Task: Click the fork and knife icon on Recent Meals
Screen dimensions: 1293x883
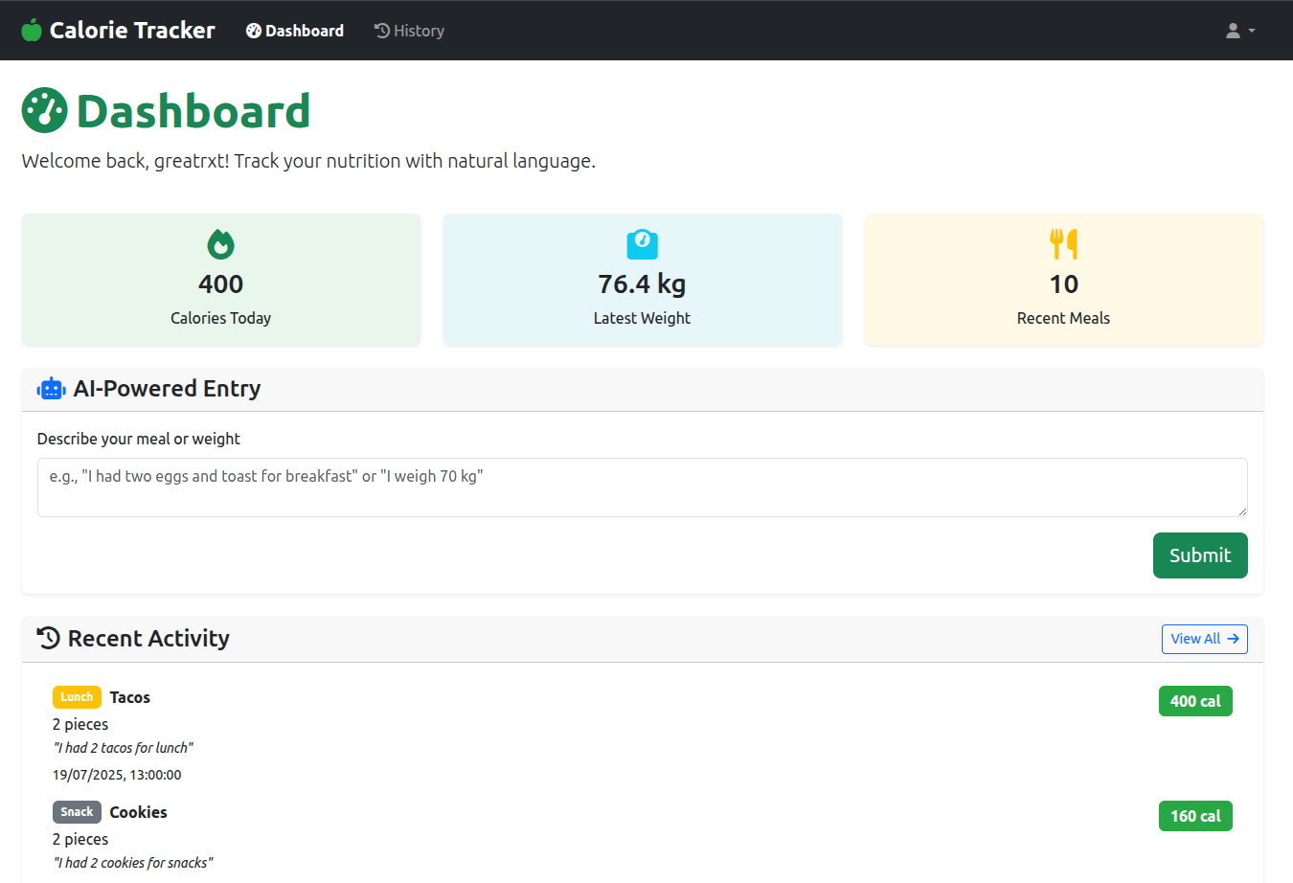Action: (x=1063, y=244)
